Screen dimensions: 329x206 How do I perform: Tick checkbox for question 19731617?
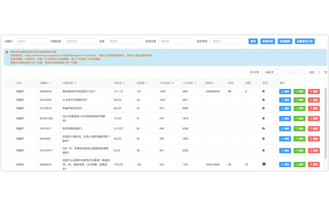pyautogui.click(x=7, y=128)
